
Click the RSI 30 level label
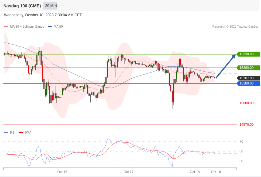pos(241,161)
